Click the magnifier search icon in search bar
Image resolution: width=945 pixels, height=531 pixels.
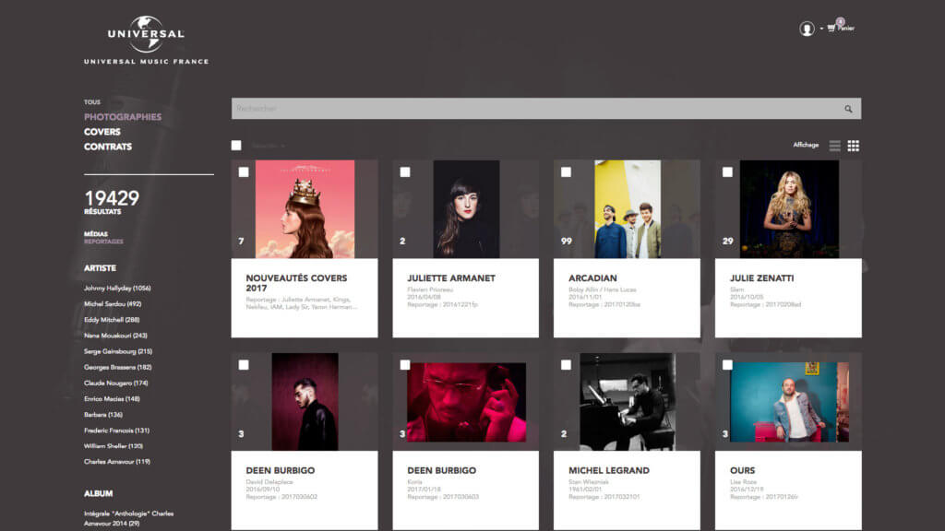(x=848, y=109)
